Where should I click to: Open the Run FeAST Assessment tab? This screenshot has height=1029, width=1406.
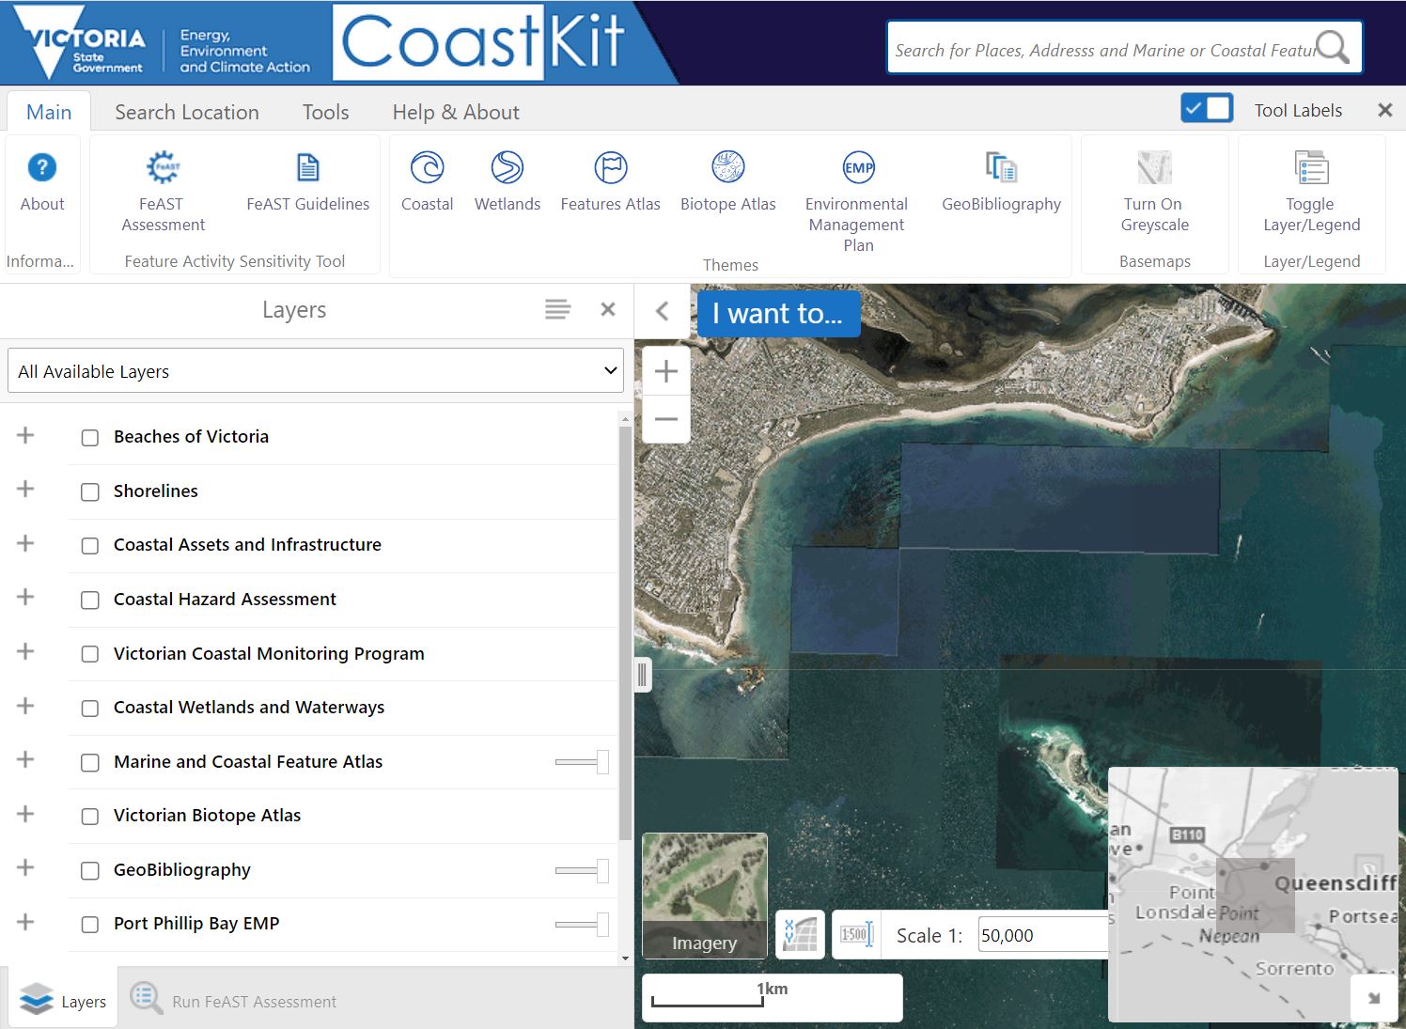pyautogui.click(x=233, y=1000)
